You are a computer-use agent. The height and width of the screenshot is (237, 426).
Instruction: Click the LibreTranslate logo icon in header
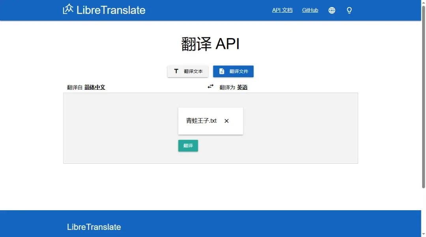[68, 9]
